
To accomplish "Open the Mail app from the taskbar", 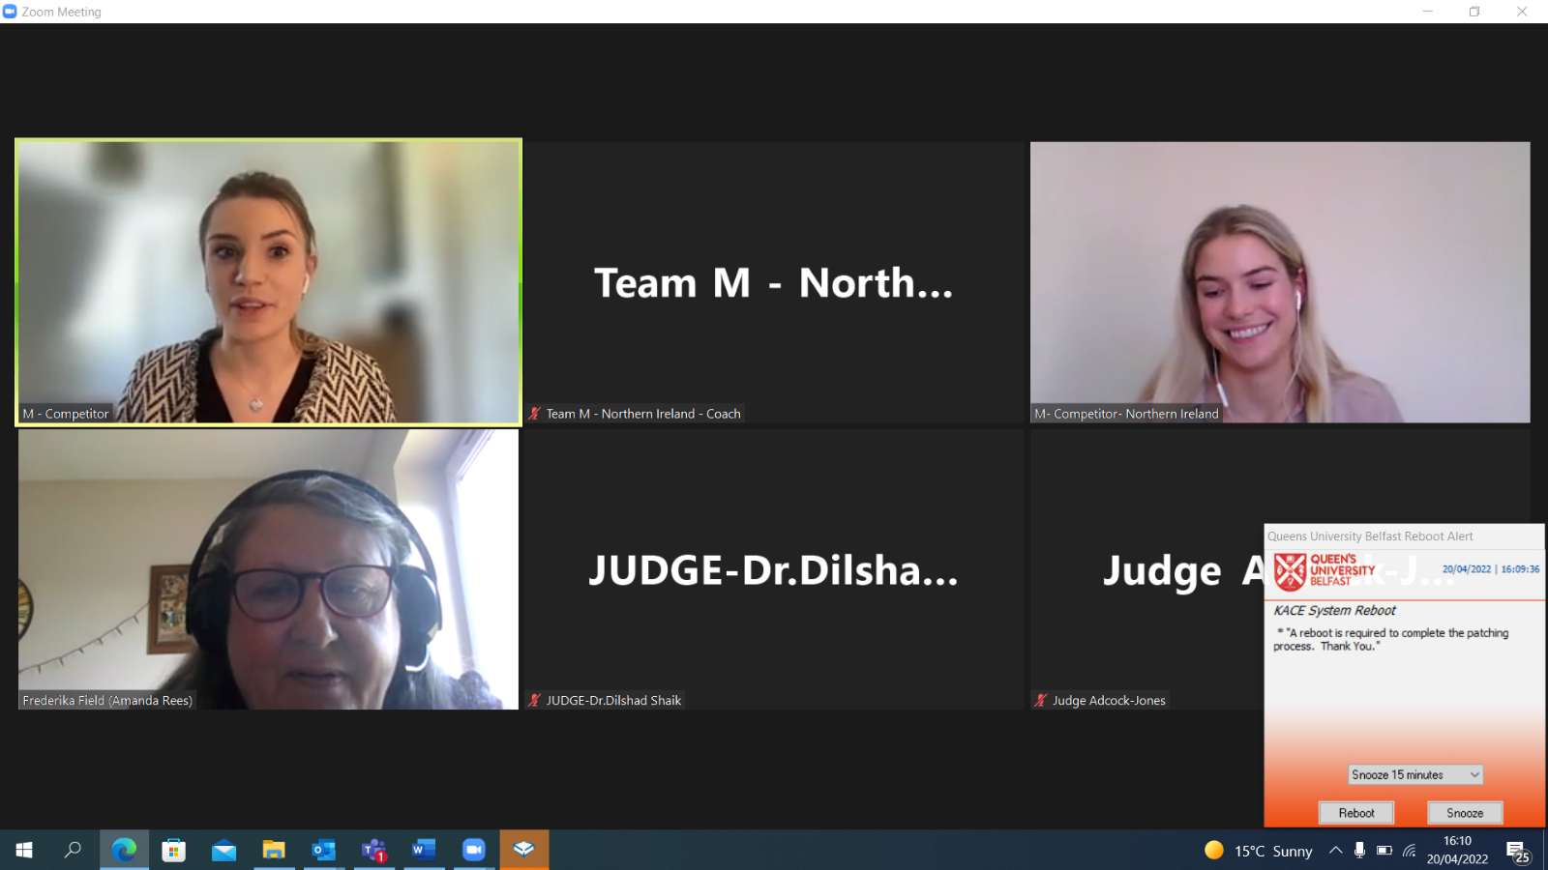I will coord(223,850).
